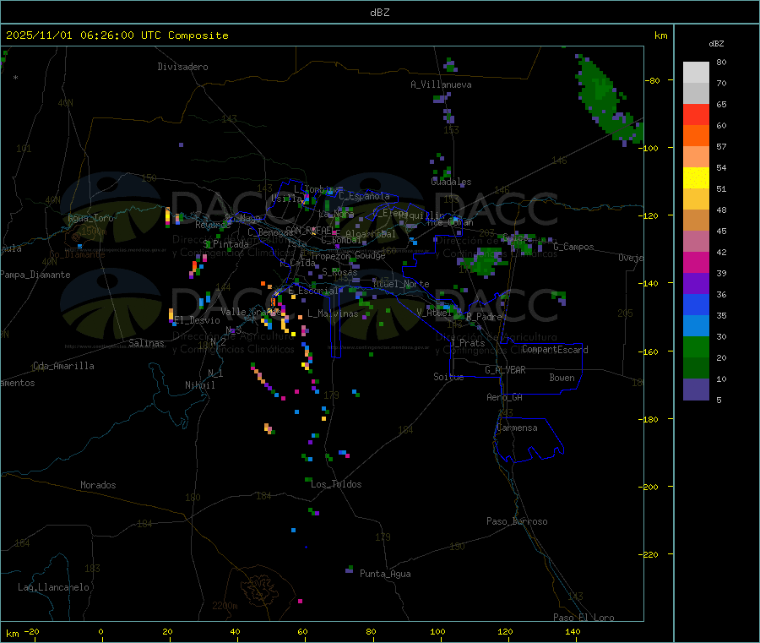
Task: Click the Guadales place label
Action: (x=451, y=182)
